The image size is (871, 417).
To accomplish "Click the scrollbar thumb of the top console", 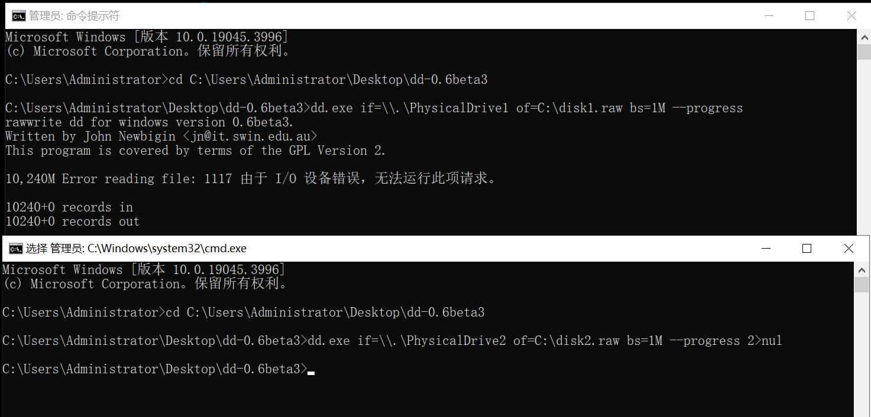I will click(x=864, y=51).
